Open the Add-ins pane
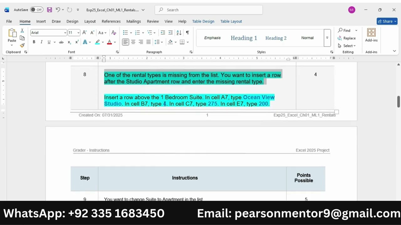 tap(371, 35)
